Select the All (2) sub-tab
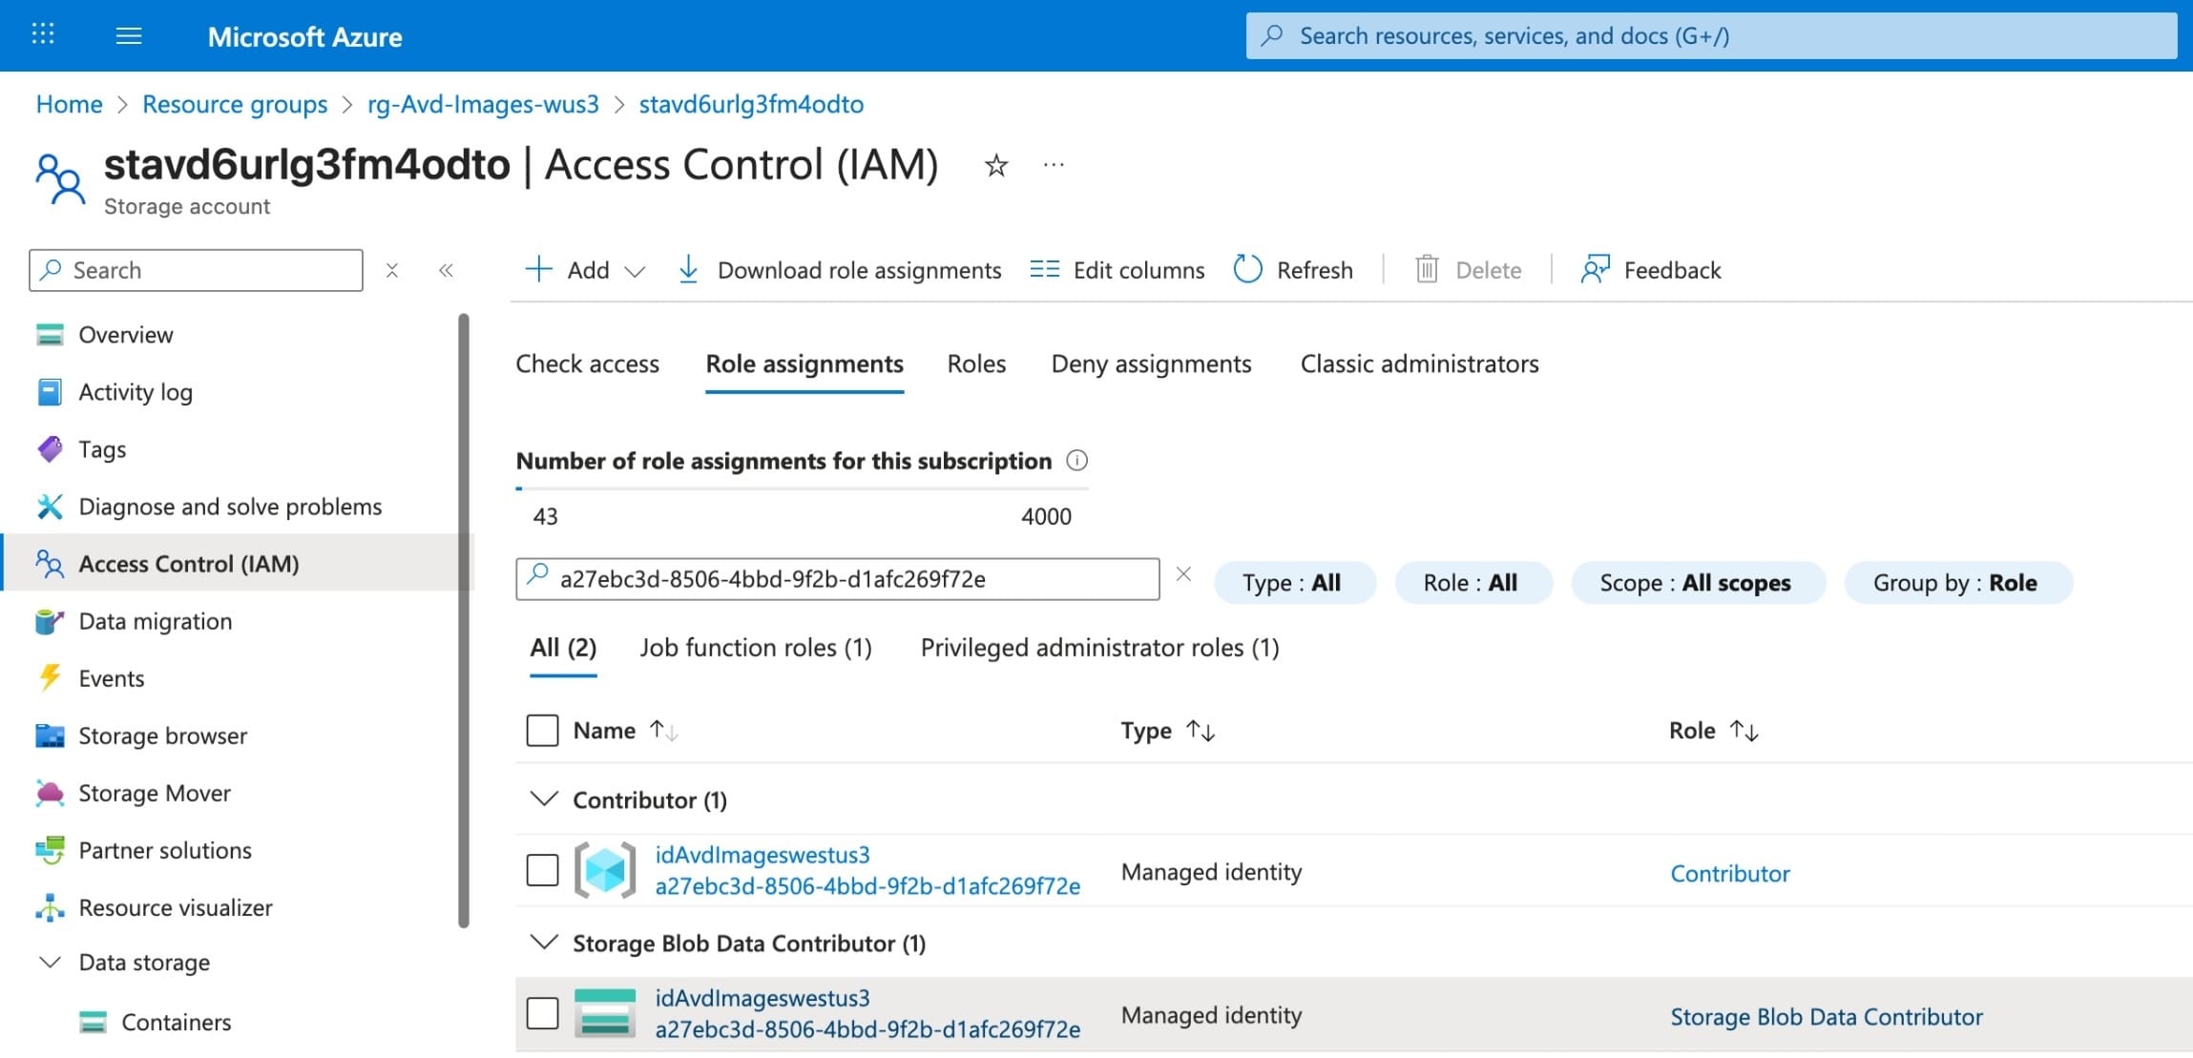This screenshot has width=2193, height=1058. [563, 648]
